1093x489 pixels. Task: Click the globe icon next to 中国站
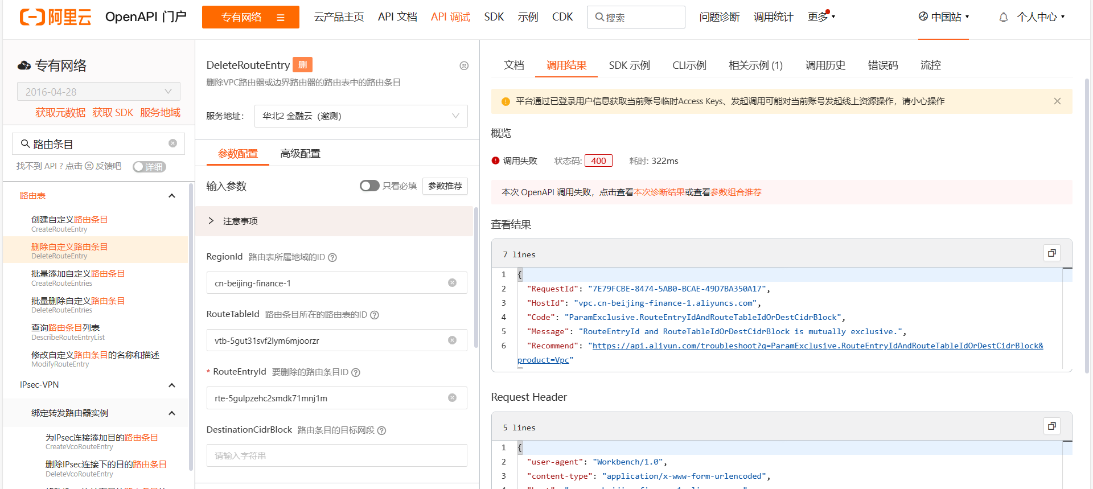pos(923,17)
